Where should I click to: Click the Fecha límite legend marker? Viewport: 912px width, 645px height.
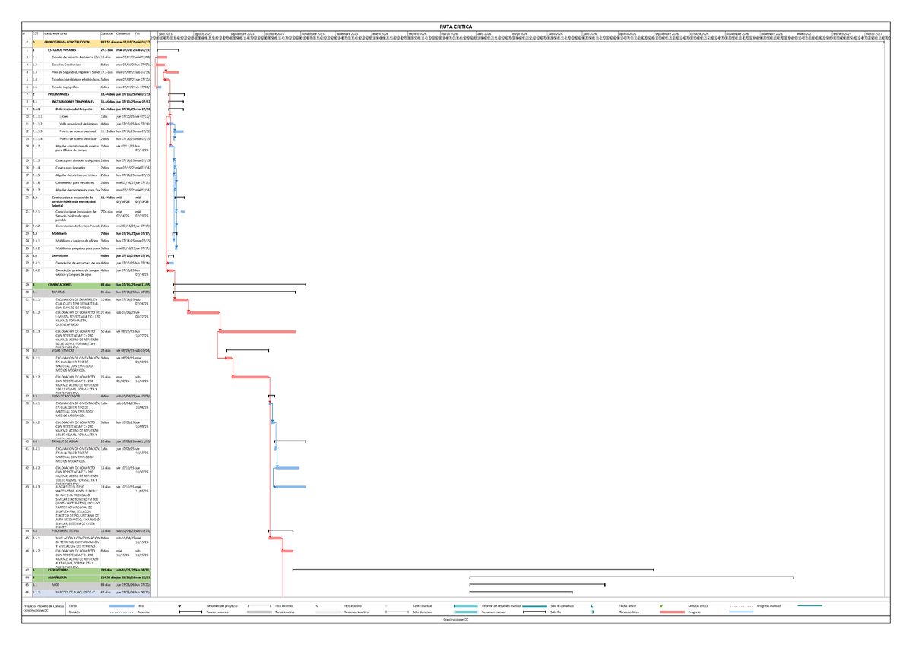pyautogui.click(x=661, y=605)
